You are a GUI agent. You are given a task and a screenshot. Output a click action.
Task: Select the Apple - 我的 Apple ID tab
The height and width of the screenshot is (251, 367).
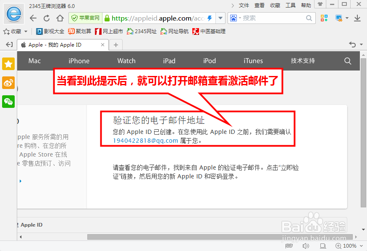click(63, 45)
